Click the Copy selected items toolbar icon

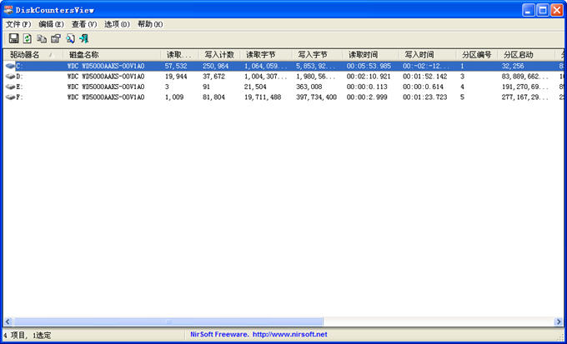[42, 38]
